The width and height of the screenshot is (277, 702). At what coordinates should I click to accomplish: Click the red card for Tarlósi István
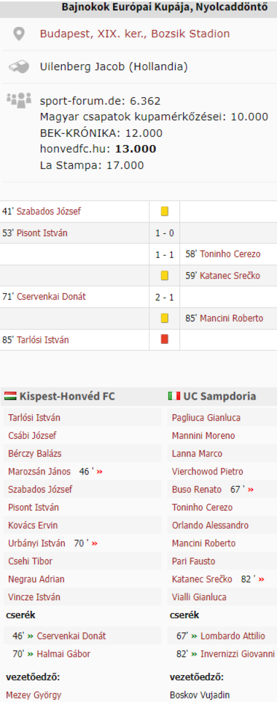tap(164, 339)
